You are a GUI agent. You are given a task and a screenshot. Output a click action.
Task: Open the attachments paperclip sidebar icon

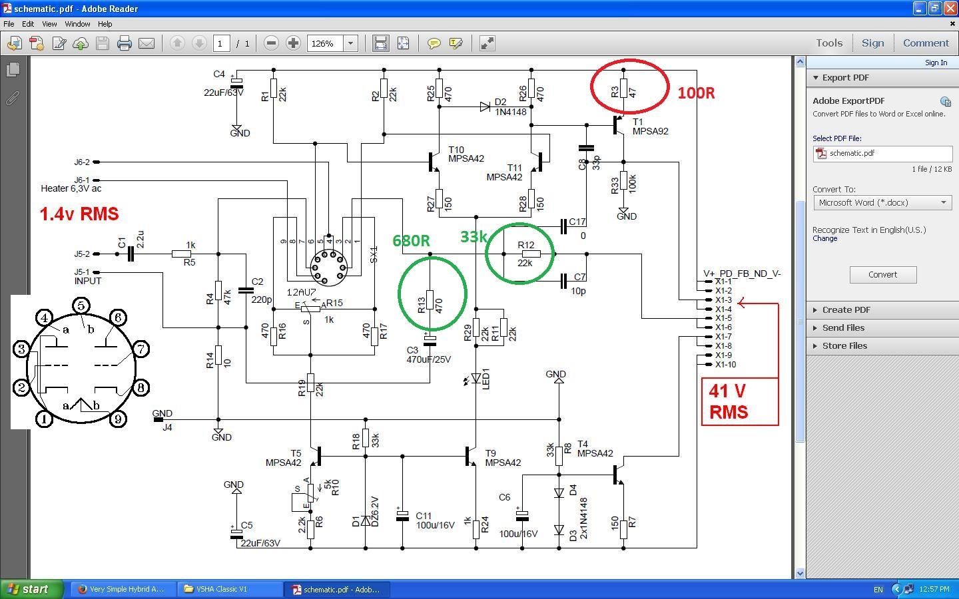12,98
